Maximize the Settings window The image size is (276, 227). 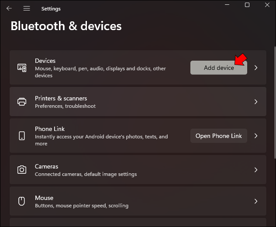click(247, 5)
